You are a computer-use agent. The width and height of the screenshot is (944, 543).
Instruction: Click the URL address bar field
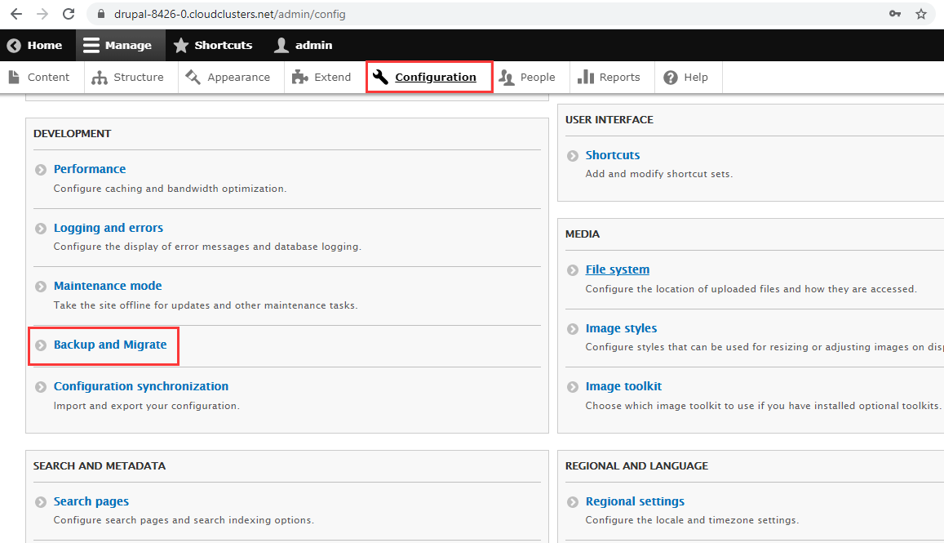[x=490, y=14]
